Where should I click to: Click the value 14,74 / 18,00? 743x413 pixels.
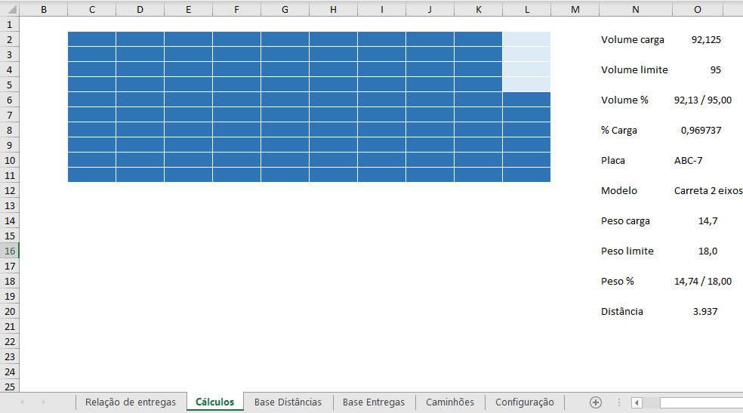pos(703,282)
